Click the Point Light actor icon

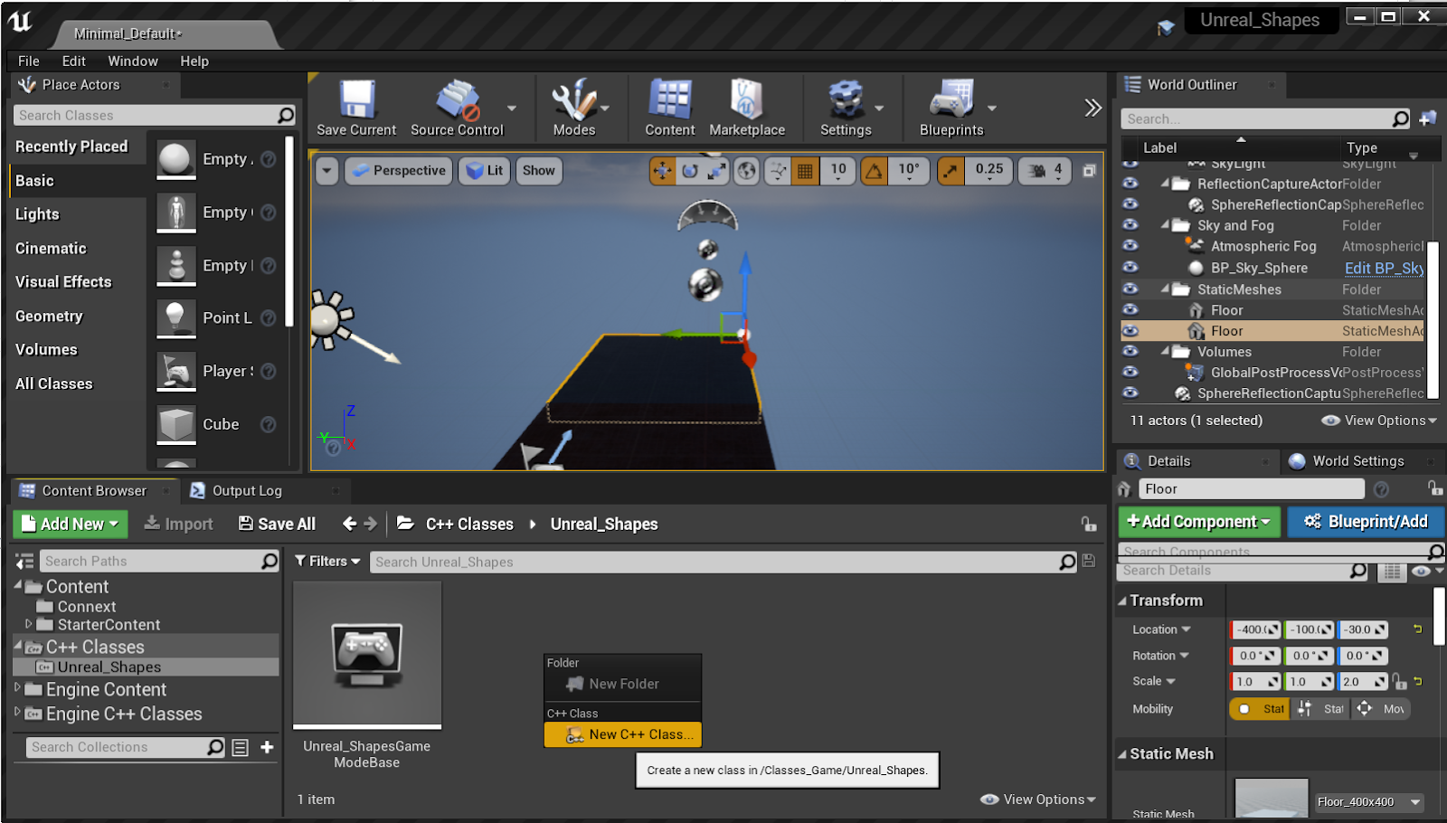[x=176, y=317]
